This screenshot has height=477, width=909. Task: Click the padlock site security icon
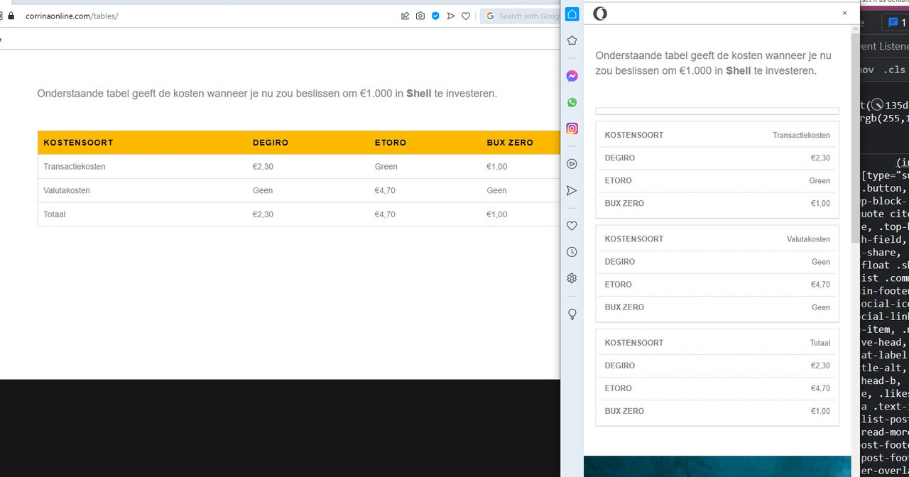(11, 16)
